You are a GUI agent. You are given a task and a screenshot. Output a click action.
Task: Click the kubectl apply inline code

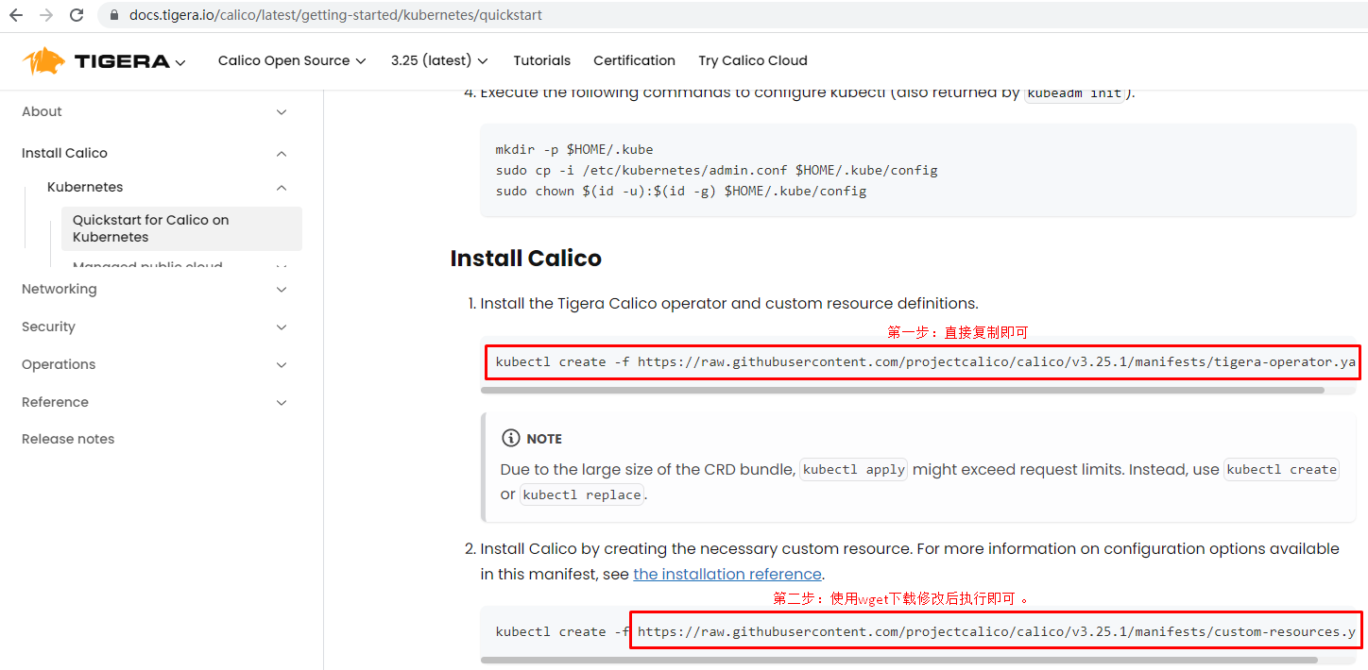point(854,469)
